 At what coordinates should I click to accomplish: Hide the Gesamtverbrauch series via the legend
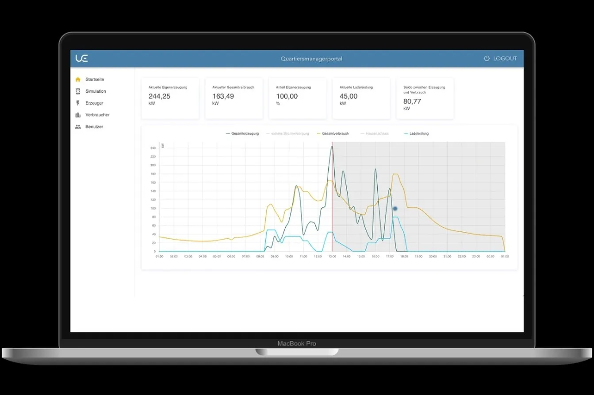333,133
